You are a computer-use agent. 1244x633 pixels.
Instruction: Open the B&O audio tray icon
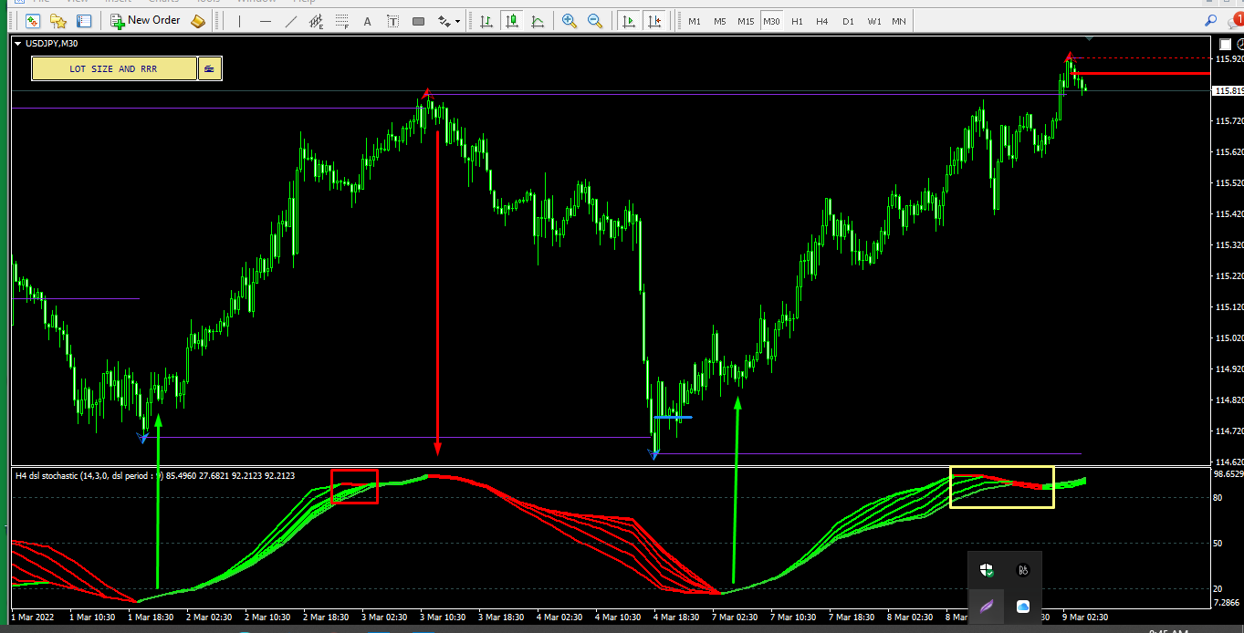coord(1023,570)
